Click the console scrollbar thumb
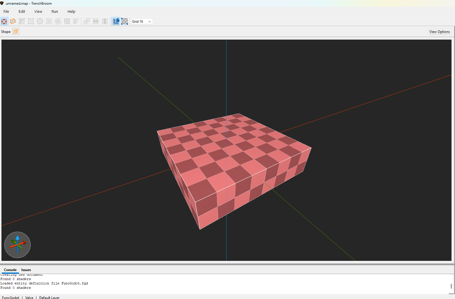The height and width of the screenshot is (299, 455). pyautogui.click(x=451, y=286)
